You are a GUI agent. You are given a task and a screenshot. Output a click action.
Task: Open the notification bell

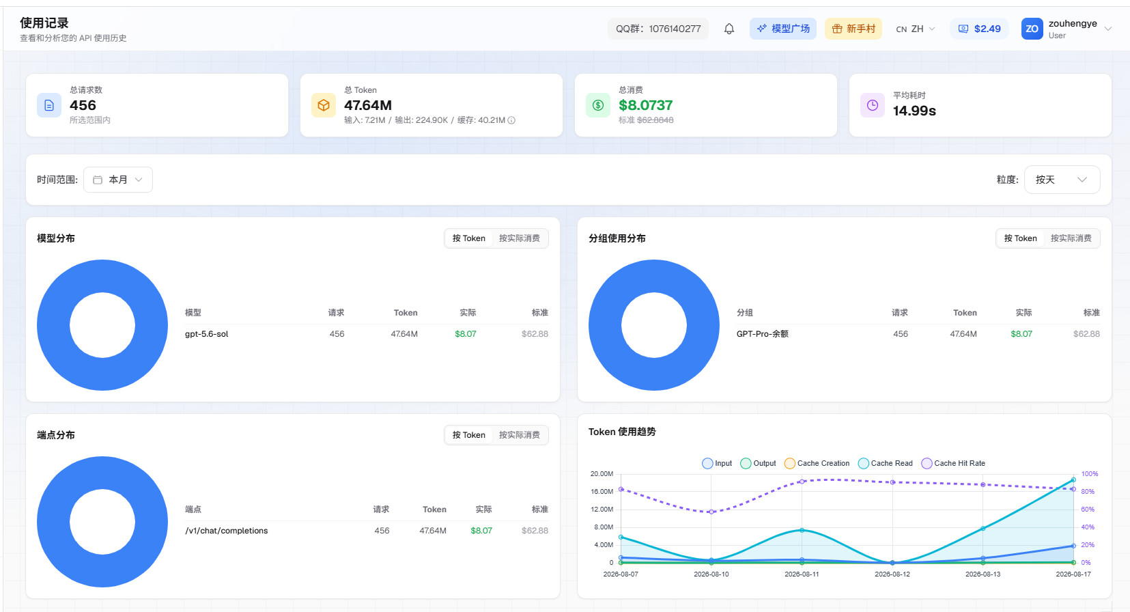pos(729,29)
